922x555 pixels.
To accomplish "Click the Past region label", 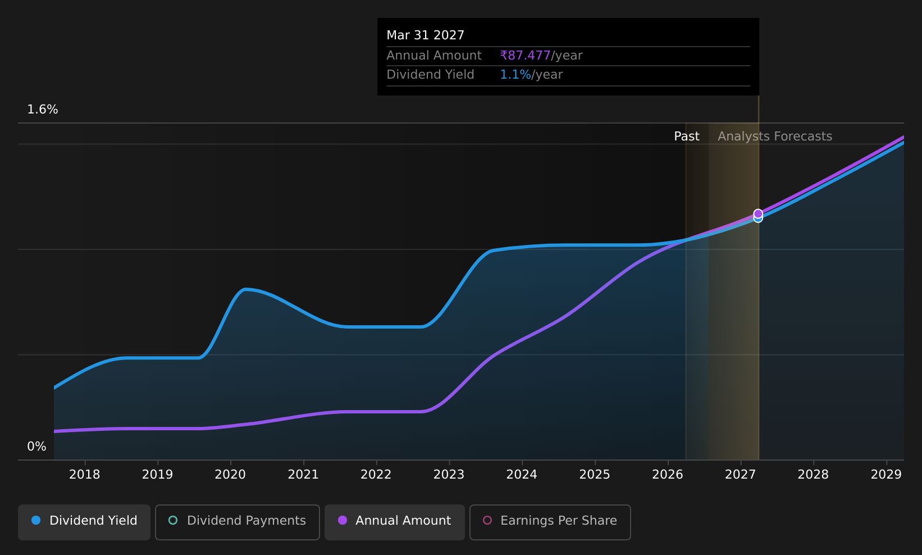I will coord(687,137).
